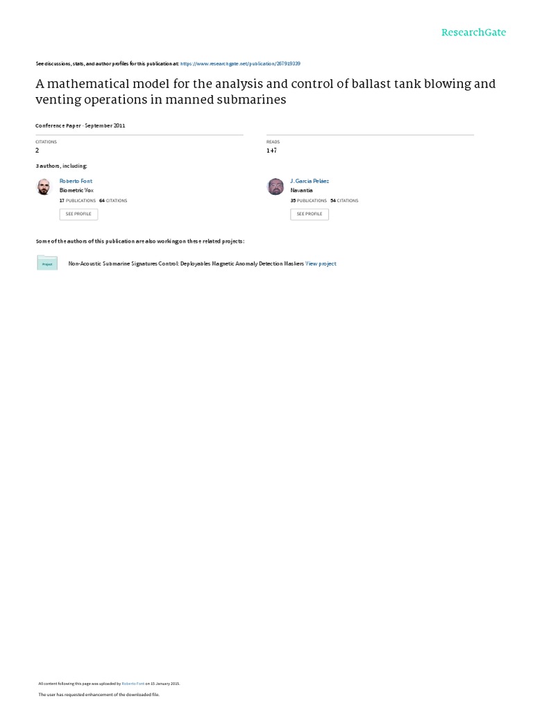
Task: Click J. Garcia Peláez's 35 Publications count
Action: (x=309, y=200)
